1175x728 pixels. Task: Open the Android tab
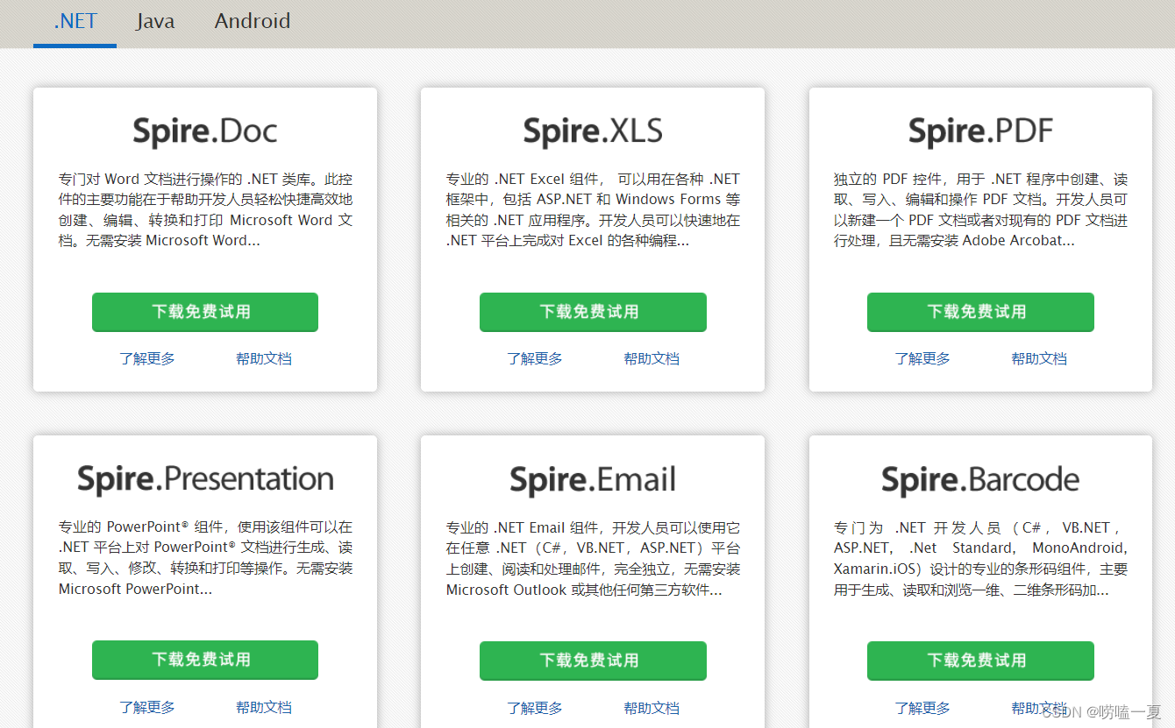tap(253, 22)
